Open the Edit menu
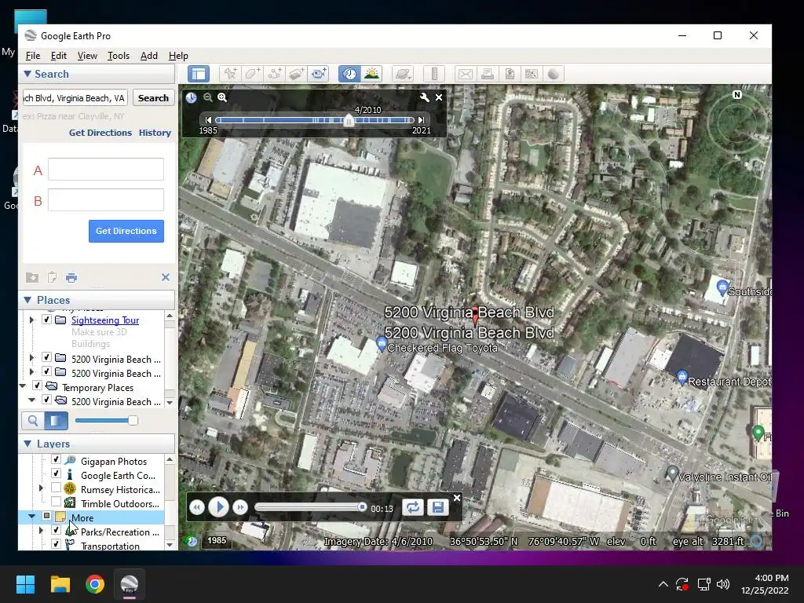Image resolution: width=804 pixels, height=603 pixels. (x=58, y=56)
